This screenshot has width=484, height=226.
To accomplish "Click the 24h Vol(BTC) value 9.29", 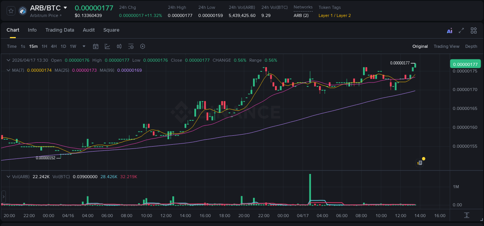I will click(x=266, y=15).
